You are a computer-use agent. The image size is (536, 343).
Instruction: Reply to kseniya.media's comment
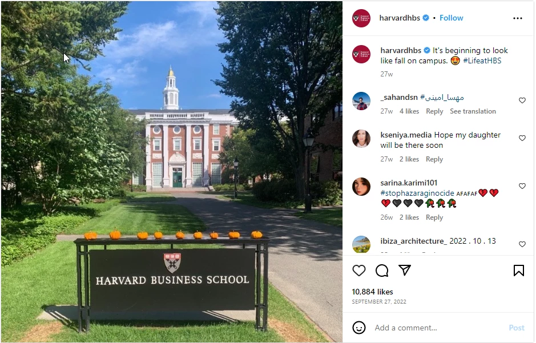click(x=434, y=159)
